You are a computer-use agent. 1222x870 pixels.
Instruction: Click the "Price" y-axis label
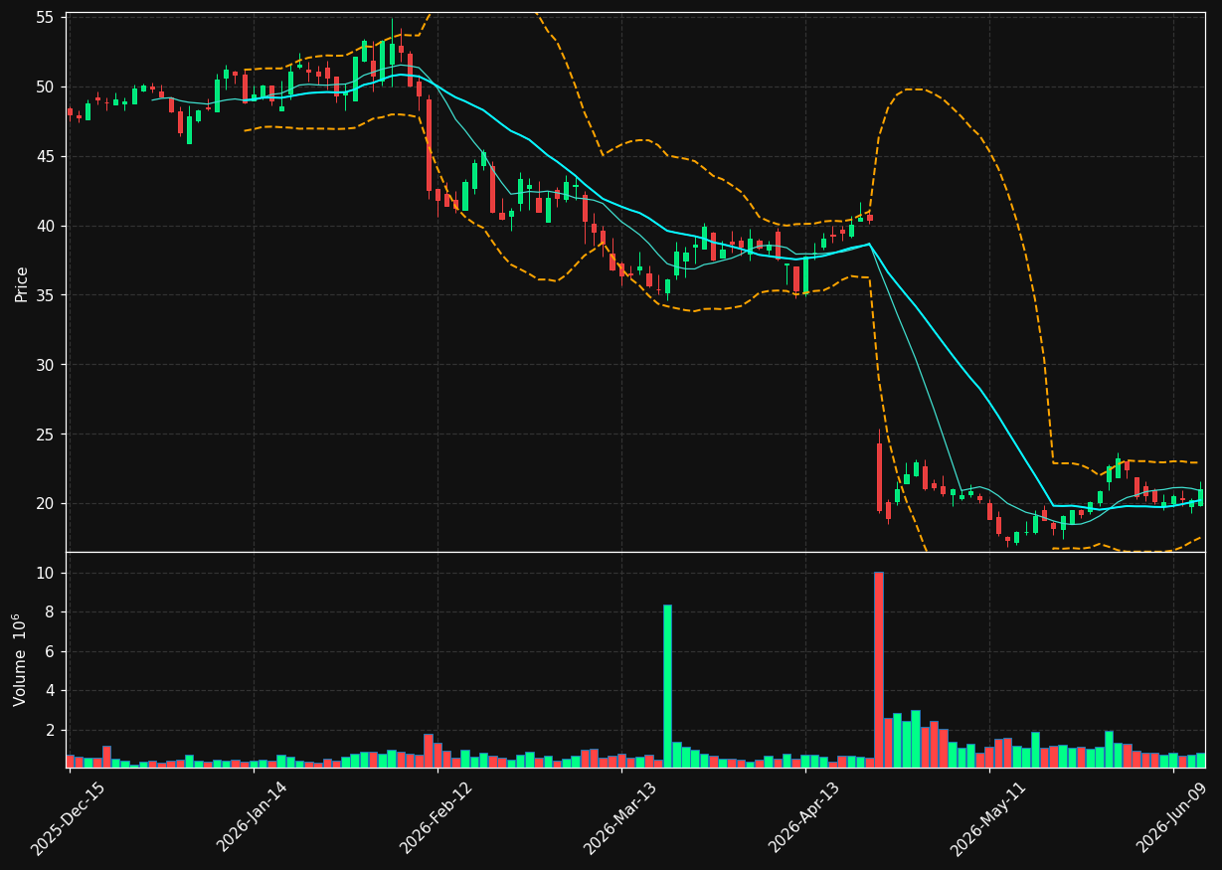point(22,284)
